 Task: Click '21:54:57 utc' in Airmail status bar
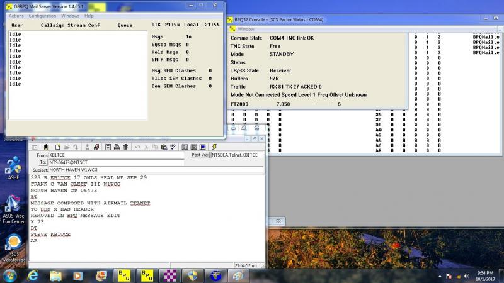[246, 265]
